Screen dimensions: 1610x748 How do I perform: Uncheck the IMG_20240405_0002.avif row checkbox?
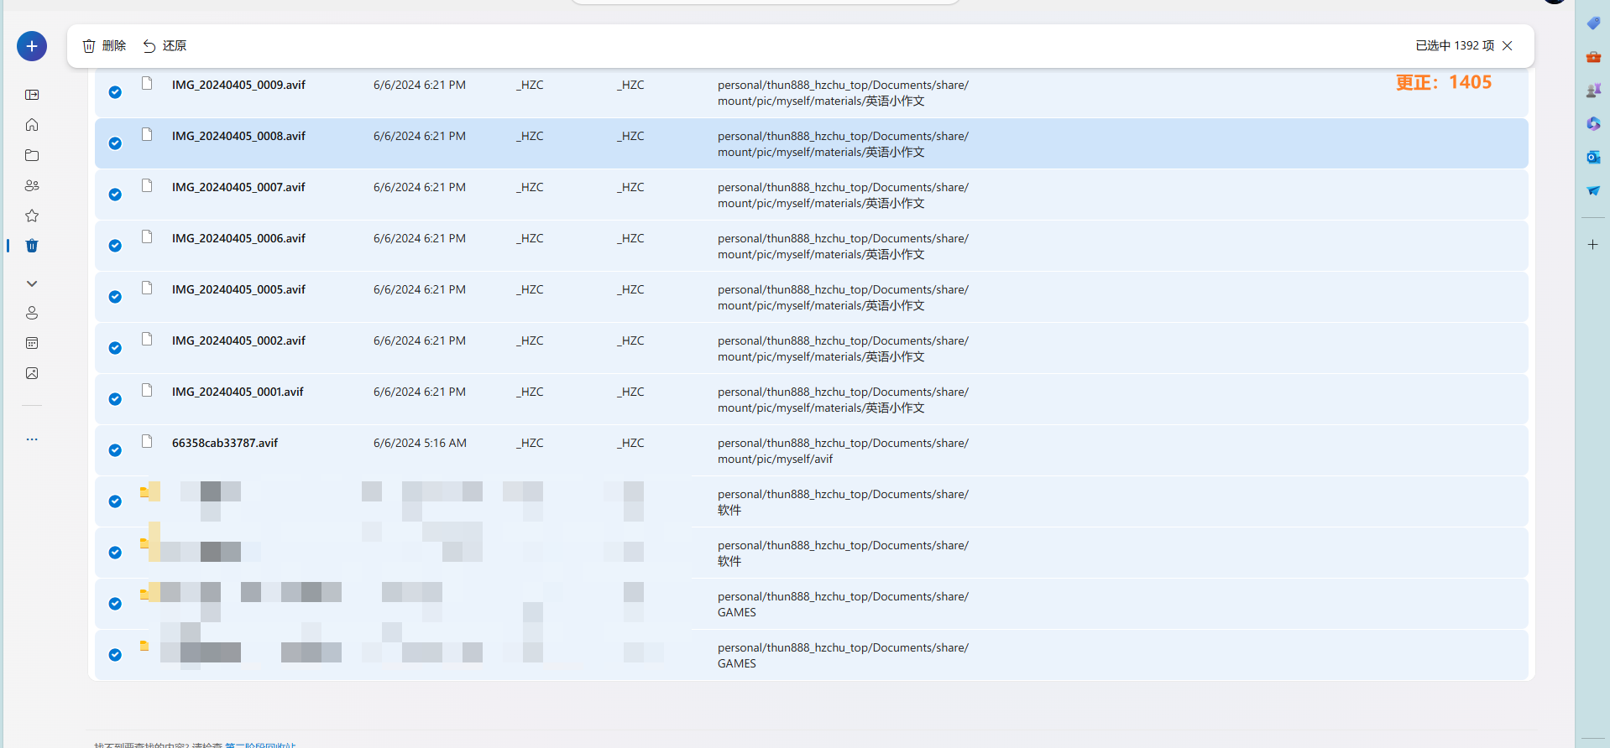click(x=115, y=348)
